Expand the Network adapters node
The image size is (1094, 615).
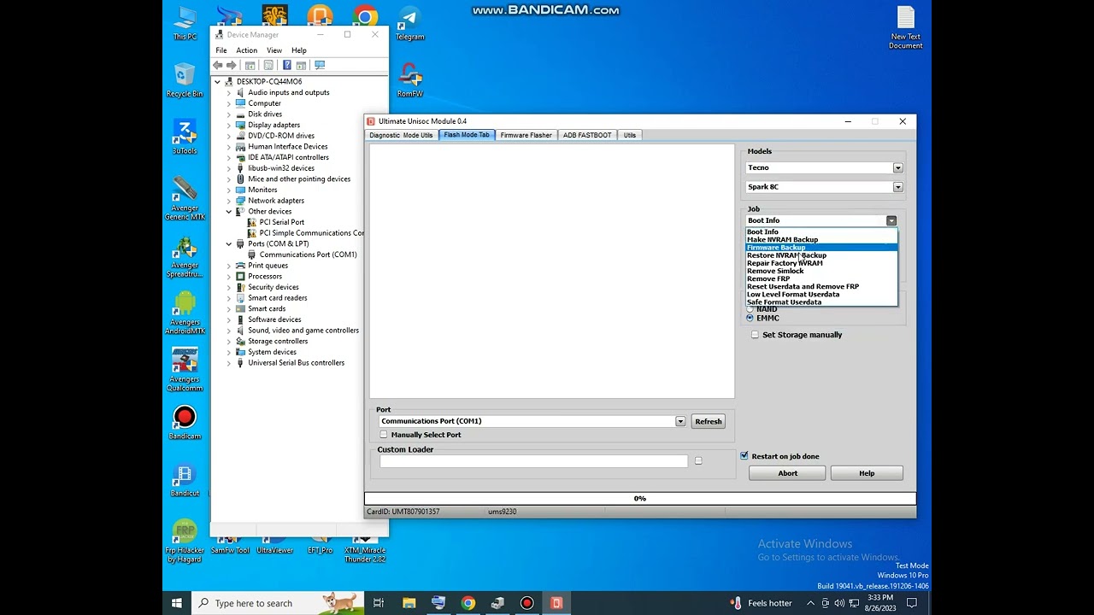229,201
